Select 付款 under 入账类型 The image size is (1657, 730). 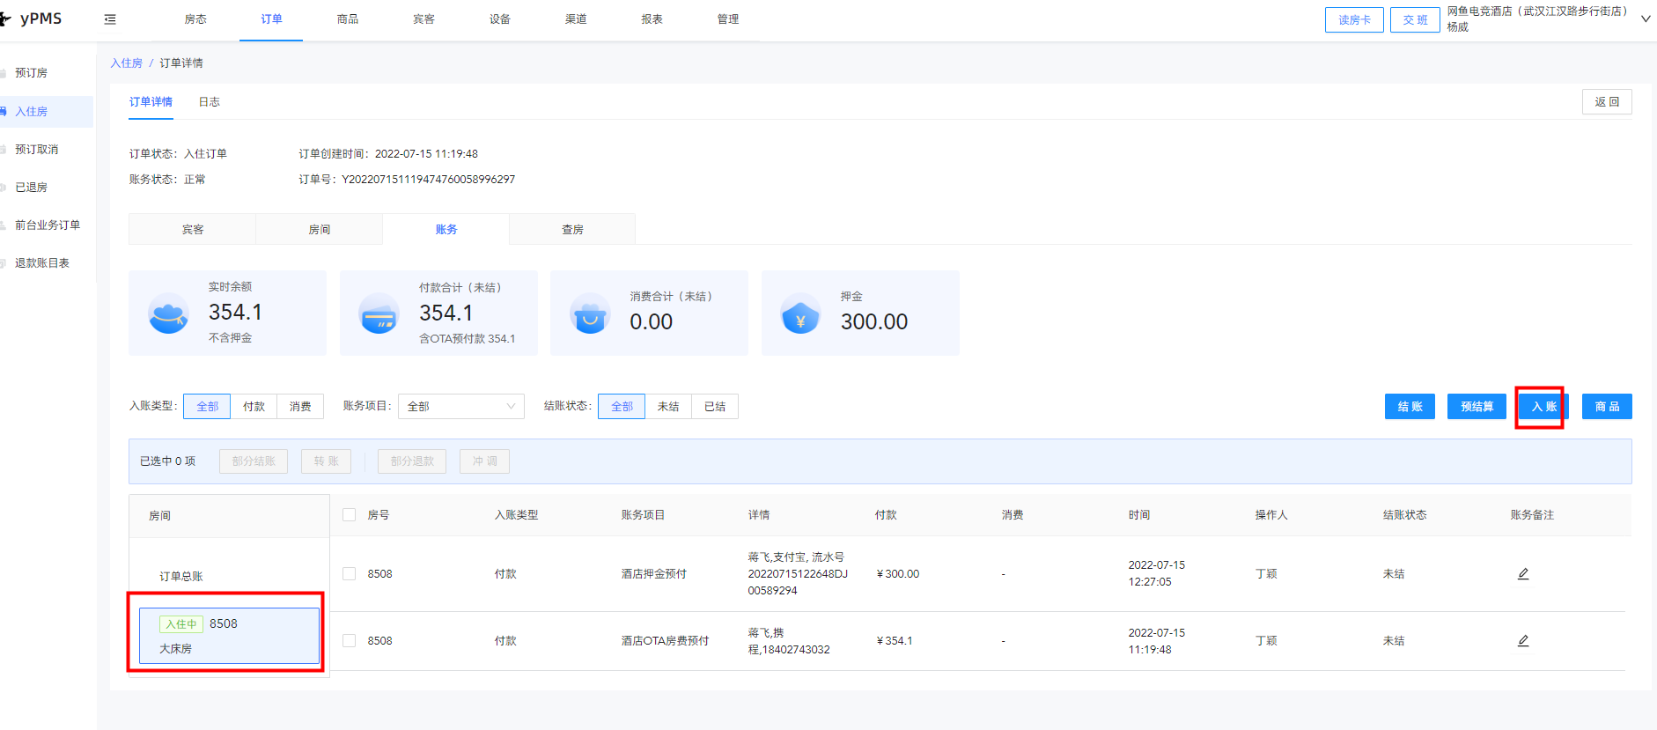(254, 406)
